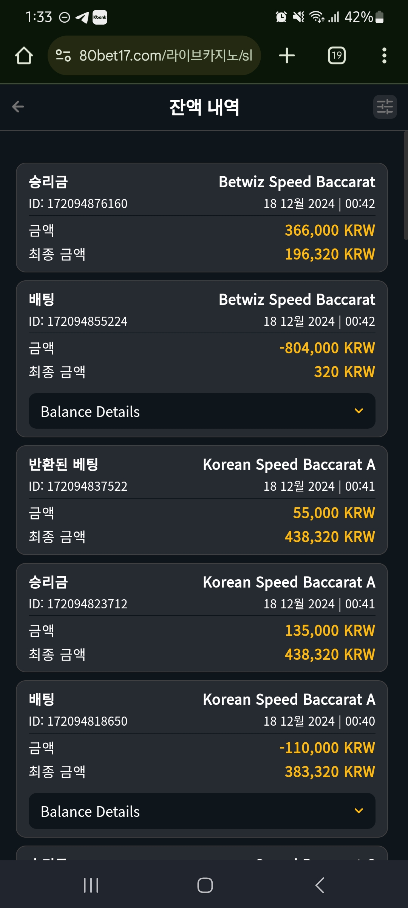This screenshot has height=908, width=408.
Task: Tap Android home navigation button
Action: pos(205,885)
